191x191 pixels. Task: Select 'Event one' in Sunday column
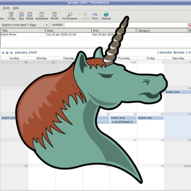tap(9, 118)
